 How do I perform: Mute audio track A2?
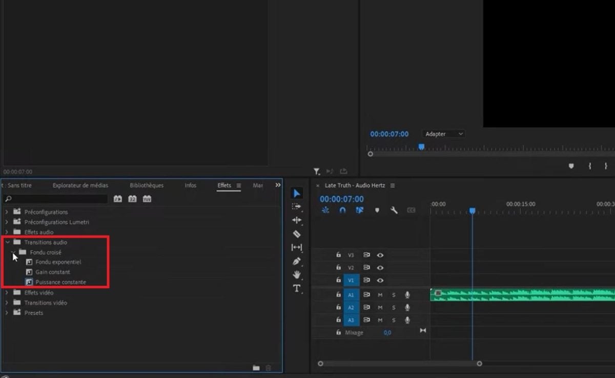[x=380, y=307]
